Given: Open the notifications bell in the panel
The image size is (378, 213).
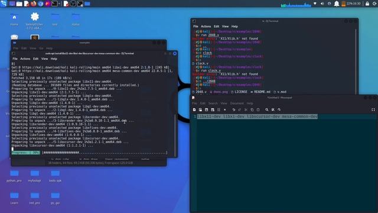Looking at the screenshot, I should click(x=337, y=4).
